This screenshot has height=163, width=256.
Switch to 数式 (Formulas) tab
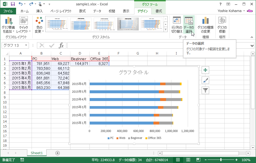click(82, 11)
